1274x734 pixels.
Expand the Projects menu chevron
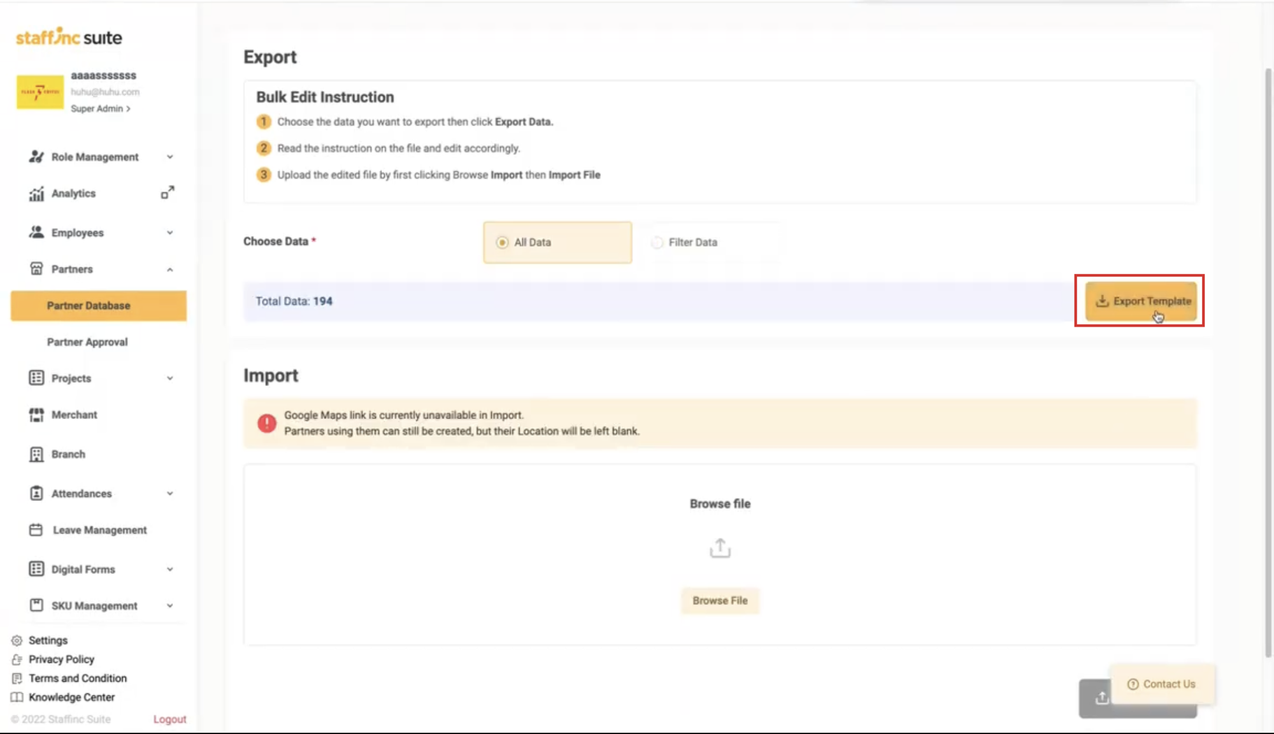tap(170, 378)
